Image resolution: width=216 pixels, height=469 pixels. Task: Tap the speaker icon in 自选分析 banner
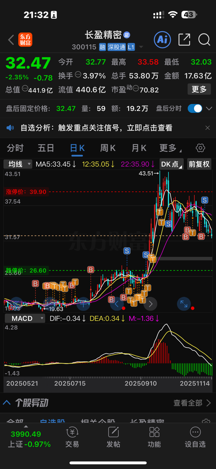coord(10,128)
